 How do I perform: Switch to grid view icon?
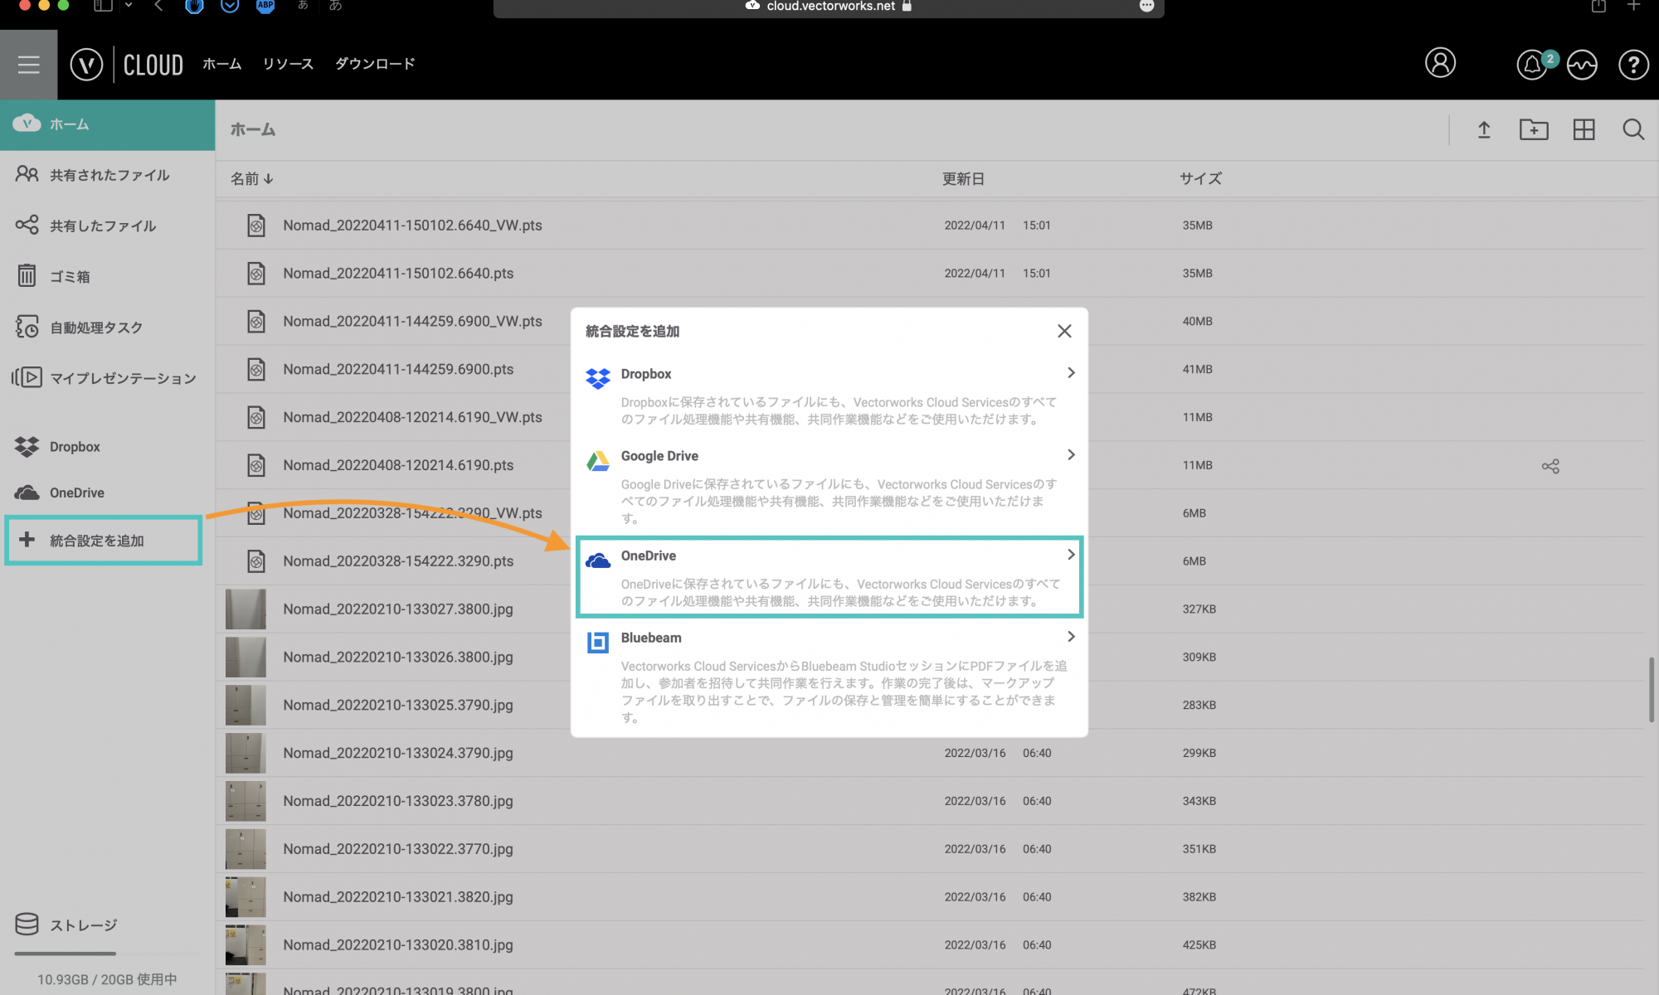(x=1584, y=129)
